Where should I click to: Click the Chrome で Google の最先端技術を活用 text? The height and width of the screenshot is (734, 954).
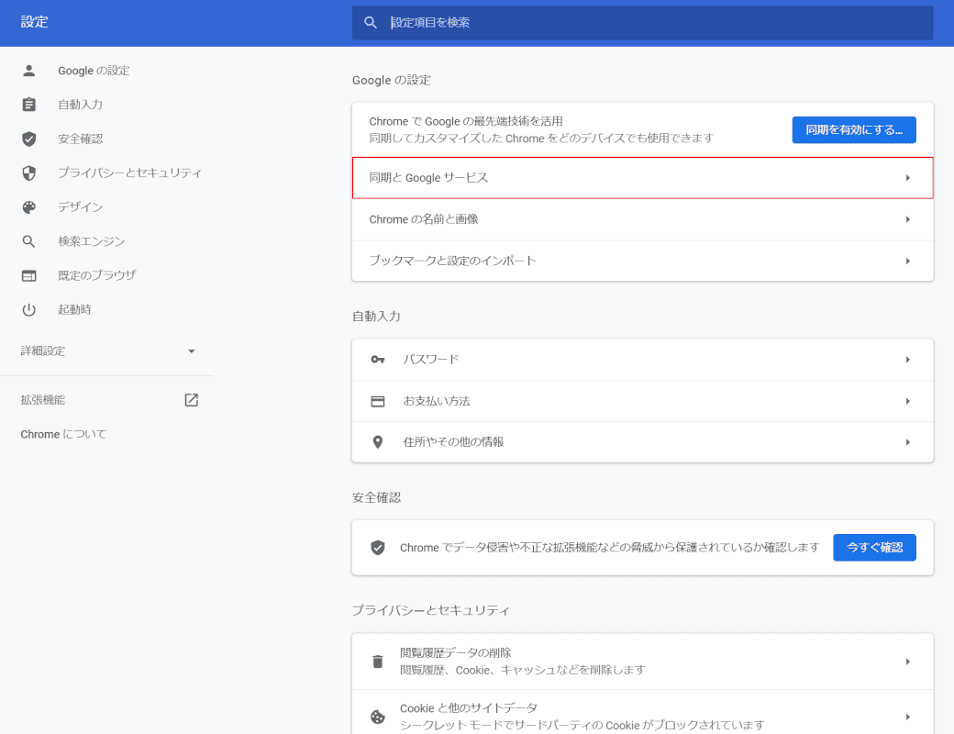(465, 121)
